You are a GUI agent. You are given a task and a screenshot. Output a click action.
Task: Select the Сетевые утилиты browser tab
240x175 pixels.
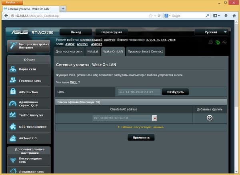pos(31,9)
